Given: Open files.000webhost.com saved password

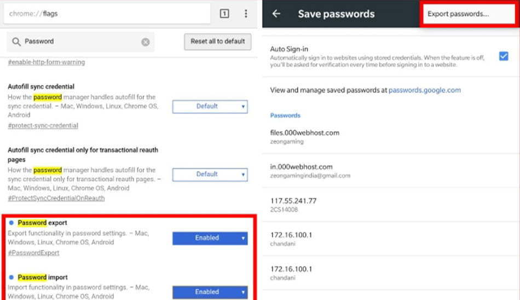Looking at the screenshot, I should tap(391, 137).
